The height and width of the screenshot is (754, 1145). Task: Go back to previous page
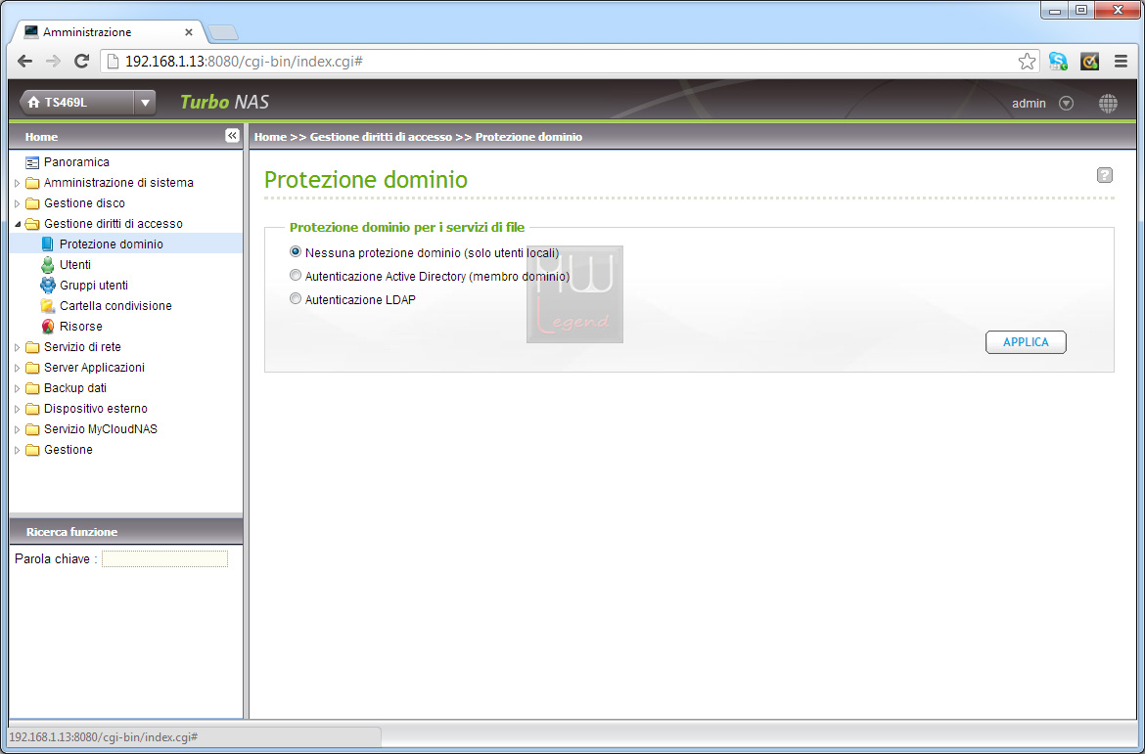pyautogui.click(x=24, y=62)
